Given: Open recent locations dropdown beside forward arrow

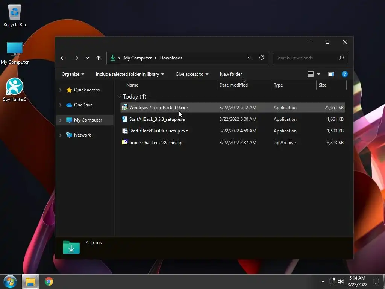Looking at the screenshot, I should click(87, 58).
